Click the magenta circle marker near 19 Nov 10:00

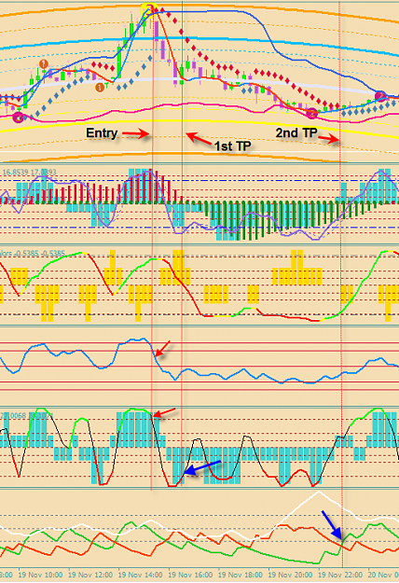[19, 118]
